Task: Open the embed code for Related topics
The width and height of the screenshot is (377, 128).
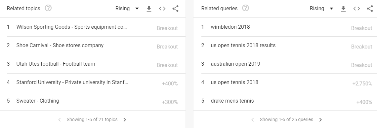Action: click(x=162, y=9)
